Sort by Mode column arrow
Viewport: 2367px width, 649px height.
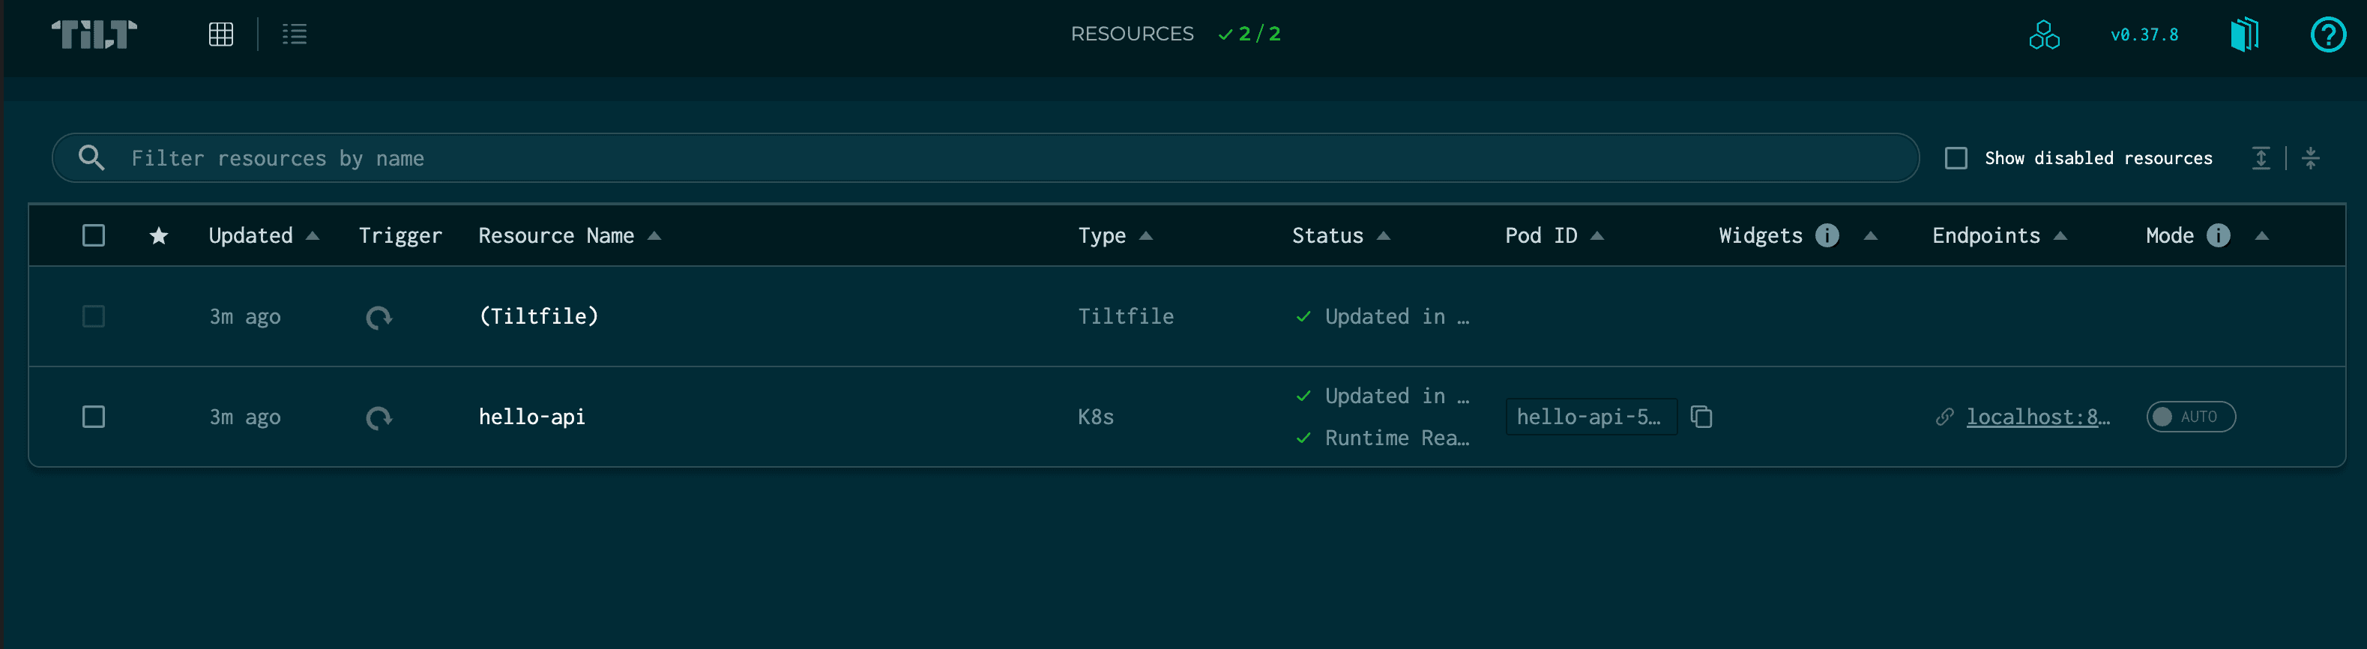tap(2261, 236)
